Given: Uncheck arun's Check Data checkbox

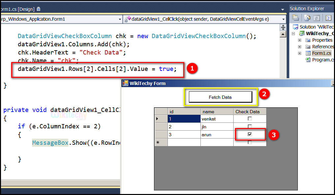Looking at the screenshot, I should (x=250, y=134).
